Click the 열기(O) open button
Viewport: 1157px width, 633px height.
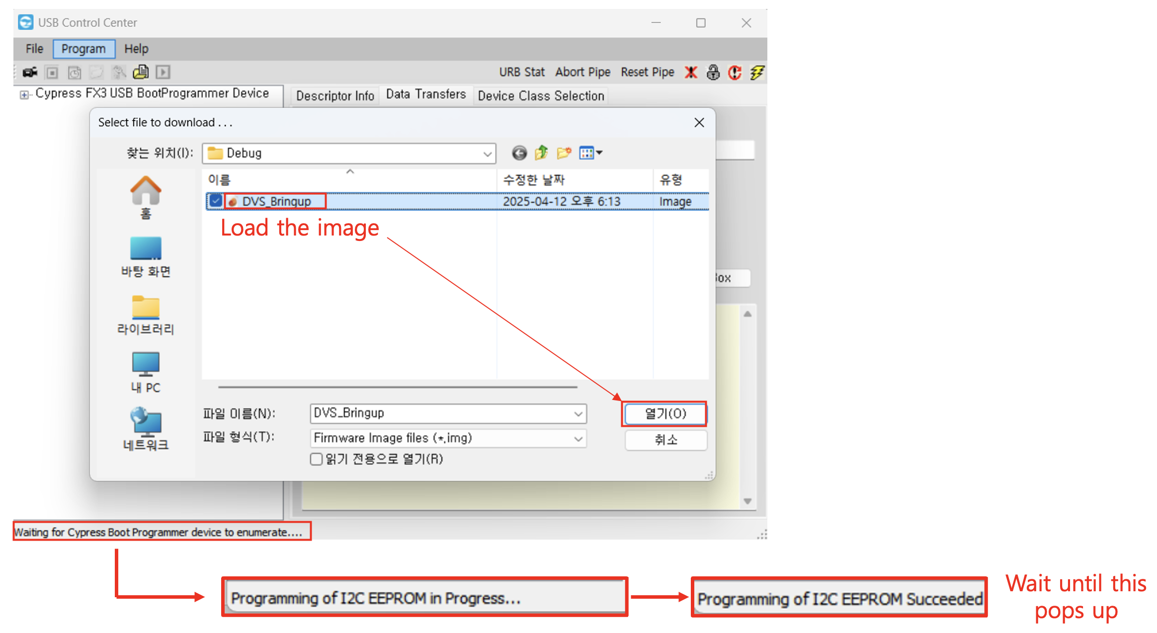[665, 413]
